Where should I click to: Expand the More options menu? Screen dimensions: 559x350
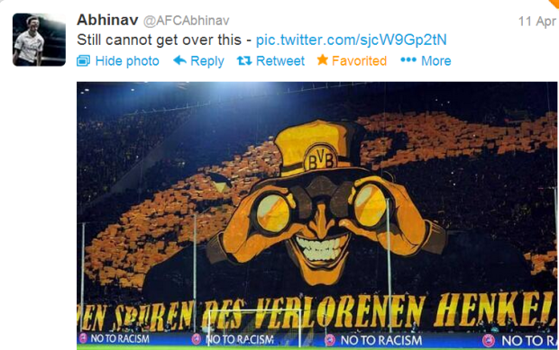click(436, 61)
